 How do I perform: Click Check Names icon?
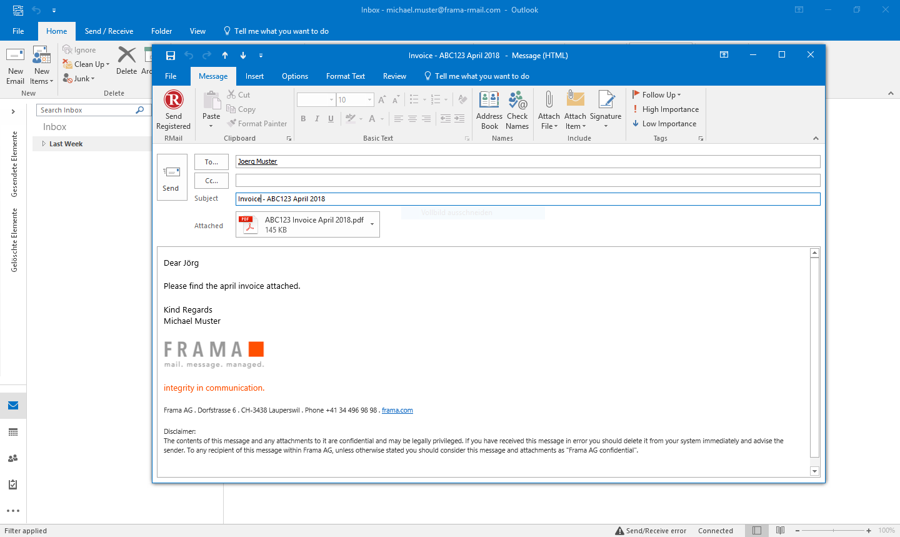(517, 111)
